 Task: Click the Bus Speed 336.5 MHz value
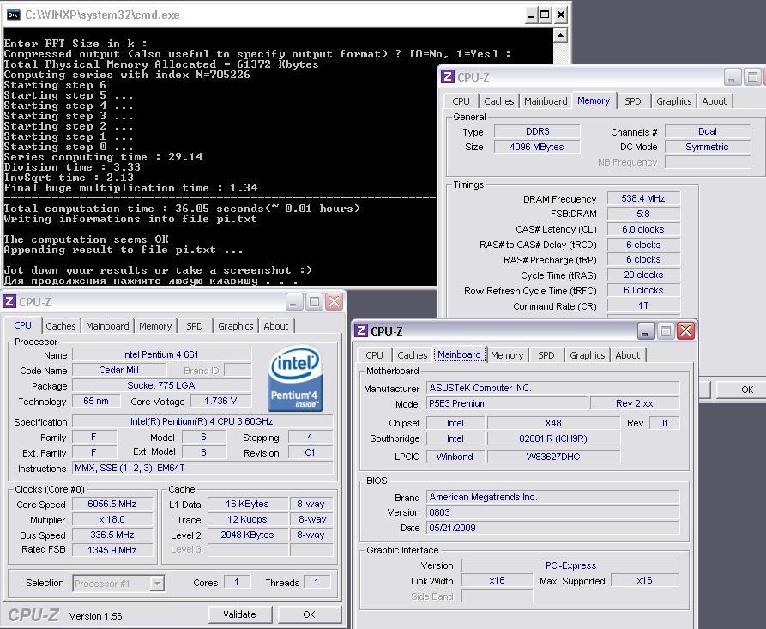click(x=112, y=535)
